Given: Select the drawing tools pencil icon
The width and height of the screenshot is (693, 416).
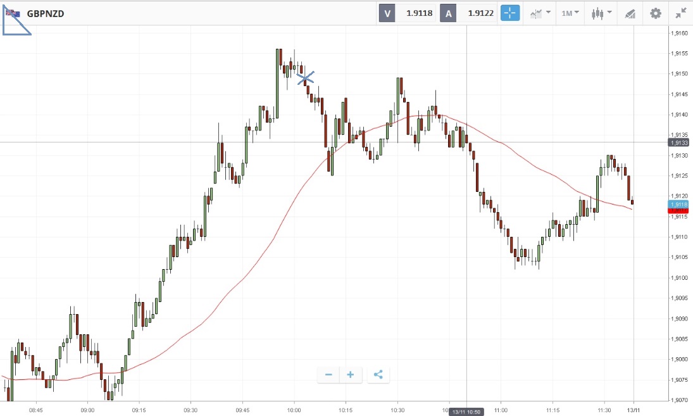Looking at the screenshot, I should (630, 13).
